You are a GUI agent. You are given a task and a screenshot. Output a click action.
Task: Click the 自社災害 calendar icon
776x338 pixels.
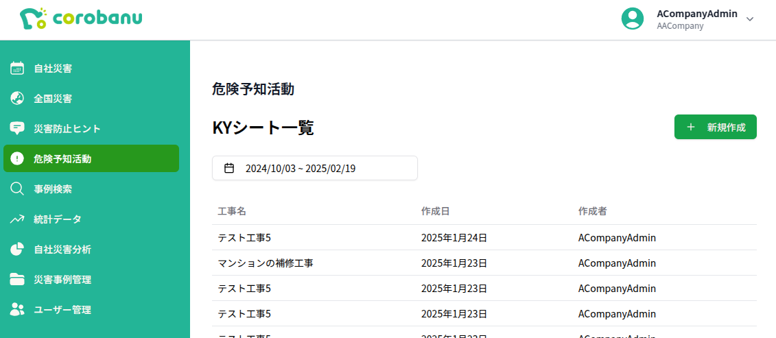17,69
